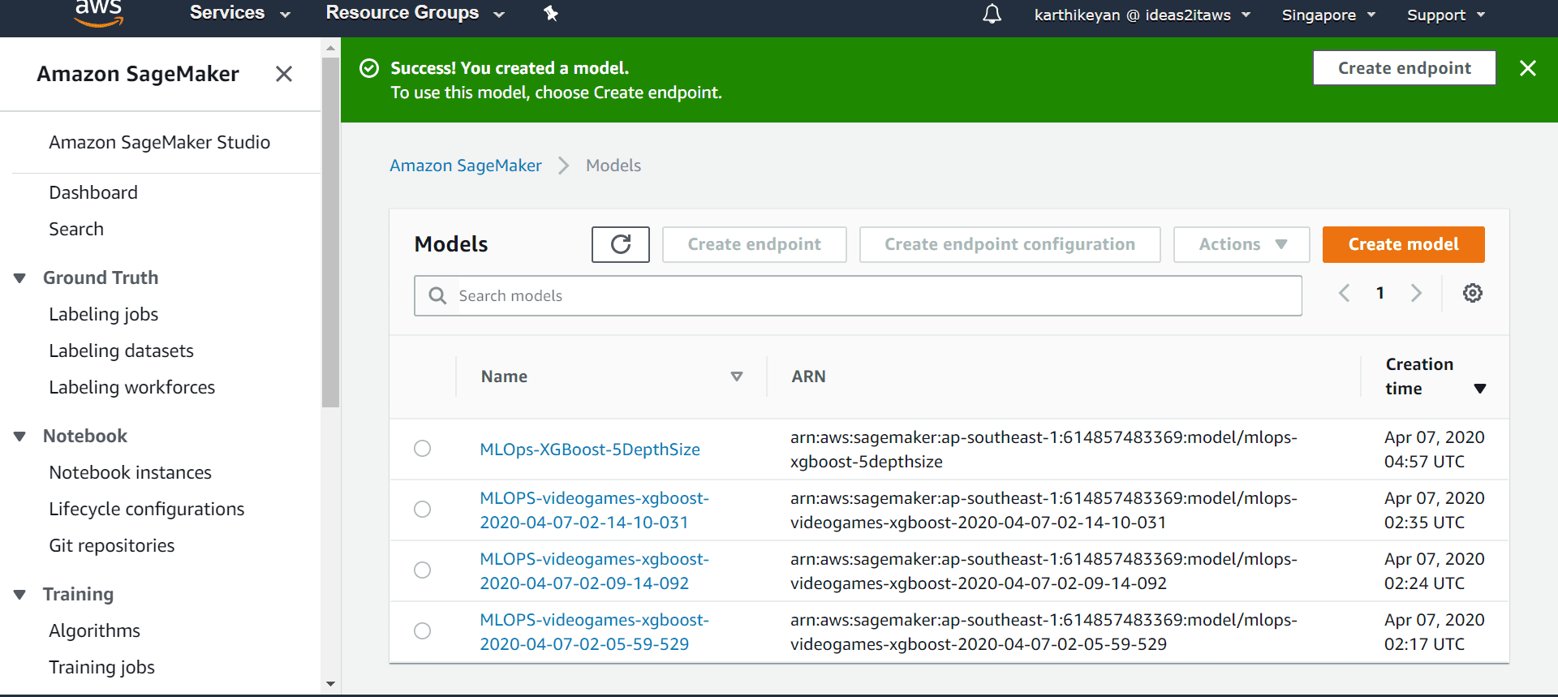Open Labeling workforces
The height and width of the screenshot is (697, 1558).
(131, 387)
